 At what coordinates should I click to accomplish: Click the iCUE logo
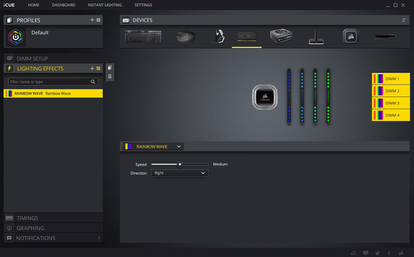[x=9, y=5]
